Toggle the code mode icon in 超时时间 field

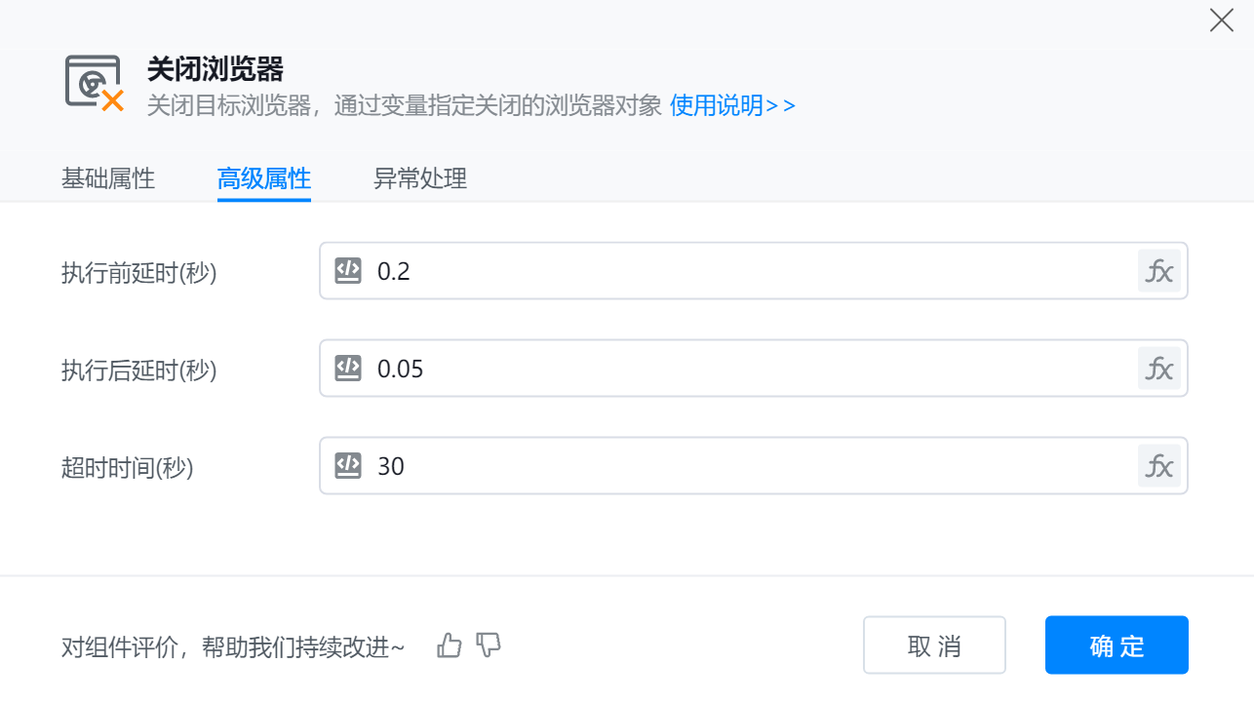[348, 466]
